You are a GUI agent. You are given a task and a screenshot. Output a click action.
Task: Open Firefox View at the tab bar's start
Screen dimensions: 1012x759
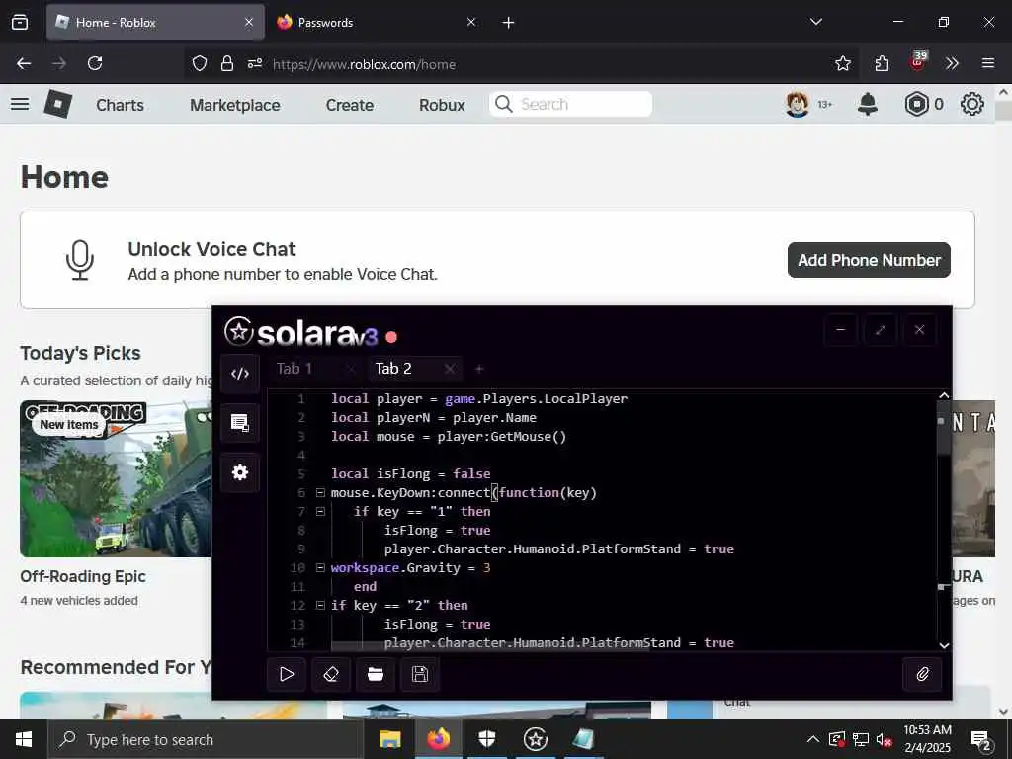(20, 23)
